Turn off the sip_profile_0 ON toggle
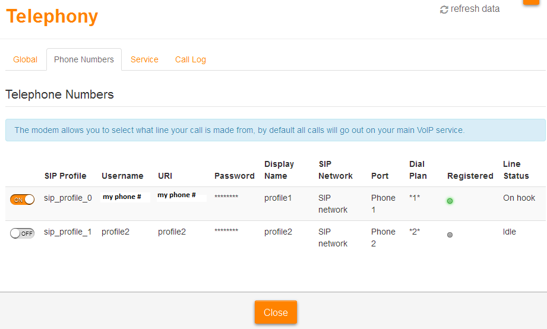This screenshot has width=547, height=329. coord(23,200)
